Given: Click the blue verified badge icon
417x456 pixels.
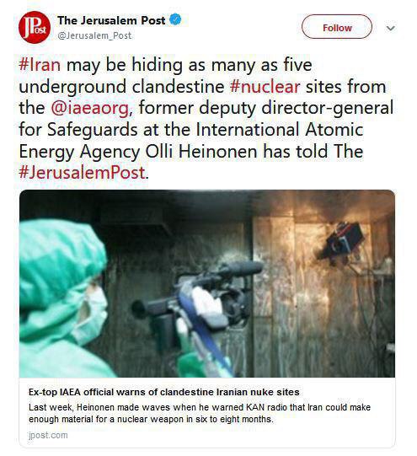Looking at the screenshot, I should pyautogui.click(x=175, y=19).
